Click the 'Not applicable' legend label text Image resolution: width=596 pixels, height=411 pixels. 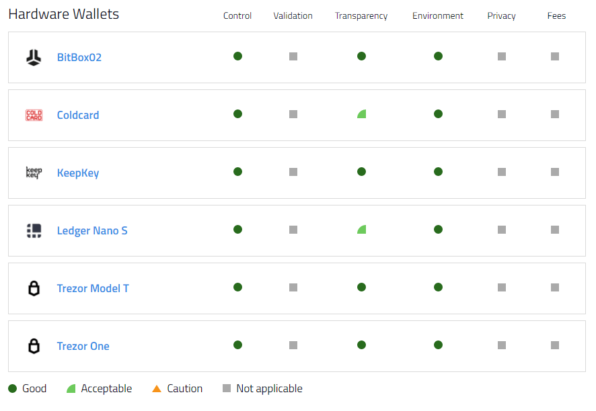270,389
